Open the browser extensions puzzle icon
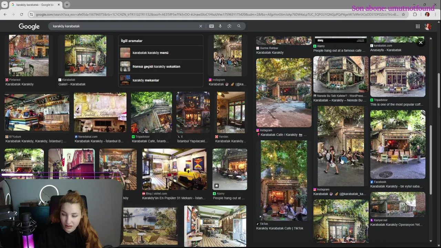The width and height of the screenshot is (441, 248). pos(415,14)
